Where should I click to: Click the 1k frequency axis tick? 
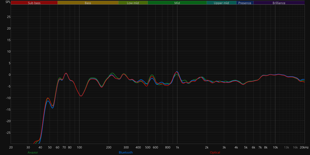[177, 147]
